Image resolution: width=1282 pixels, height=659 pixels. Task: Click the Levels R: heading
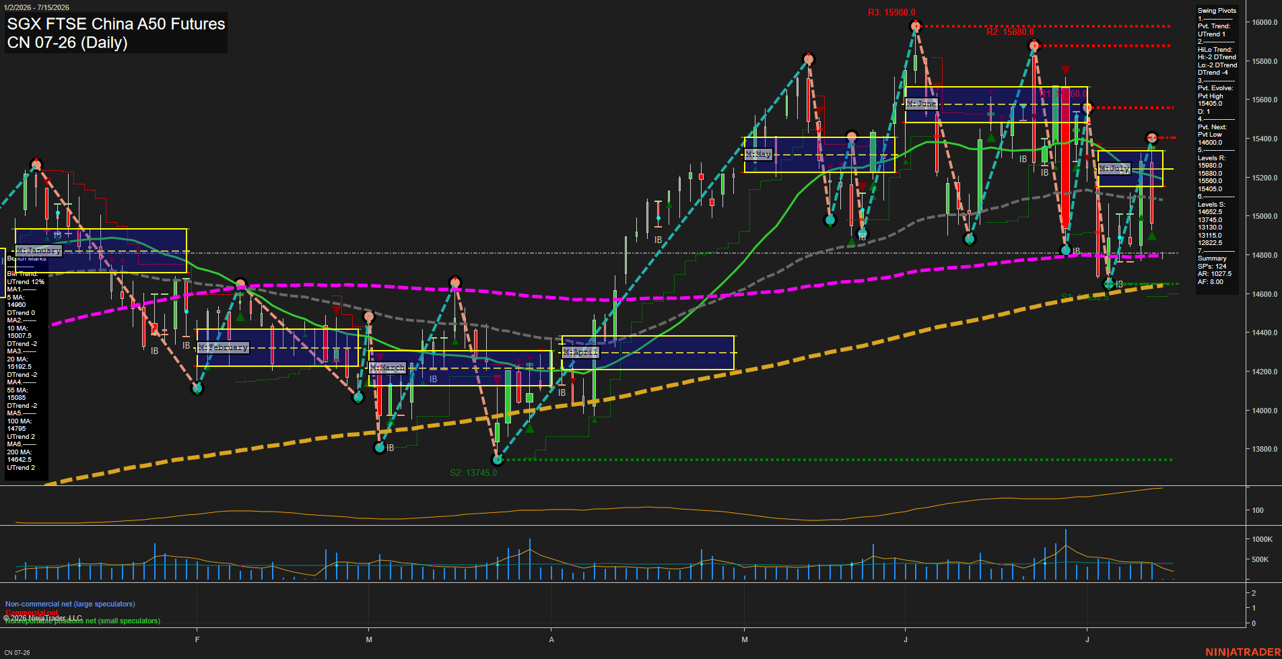coord(1211,158)
